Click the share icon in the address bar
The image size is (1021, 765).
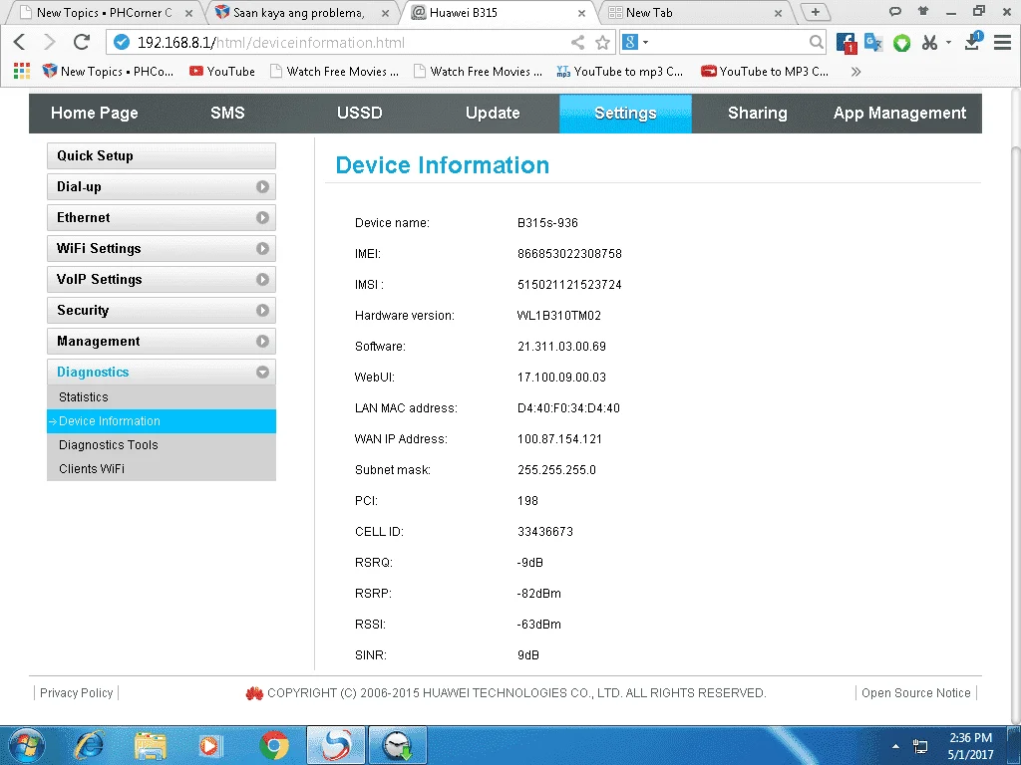(577, 42)
